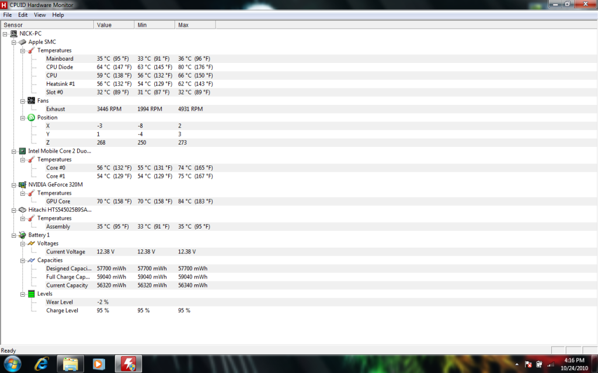Viewport: 598px width, 373px height.
Task: Click the Capacities node icon
Action: [32, 261]
